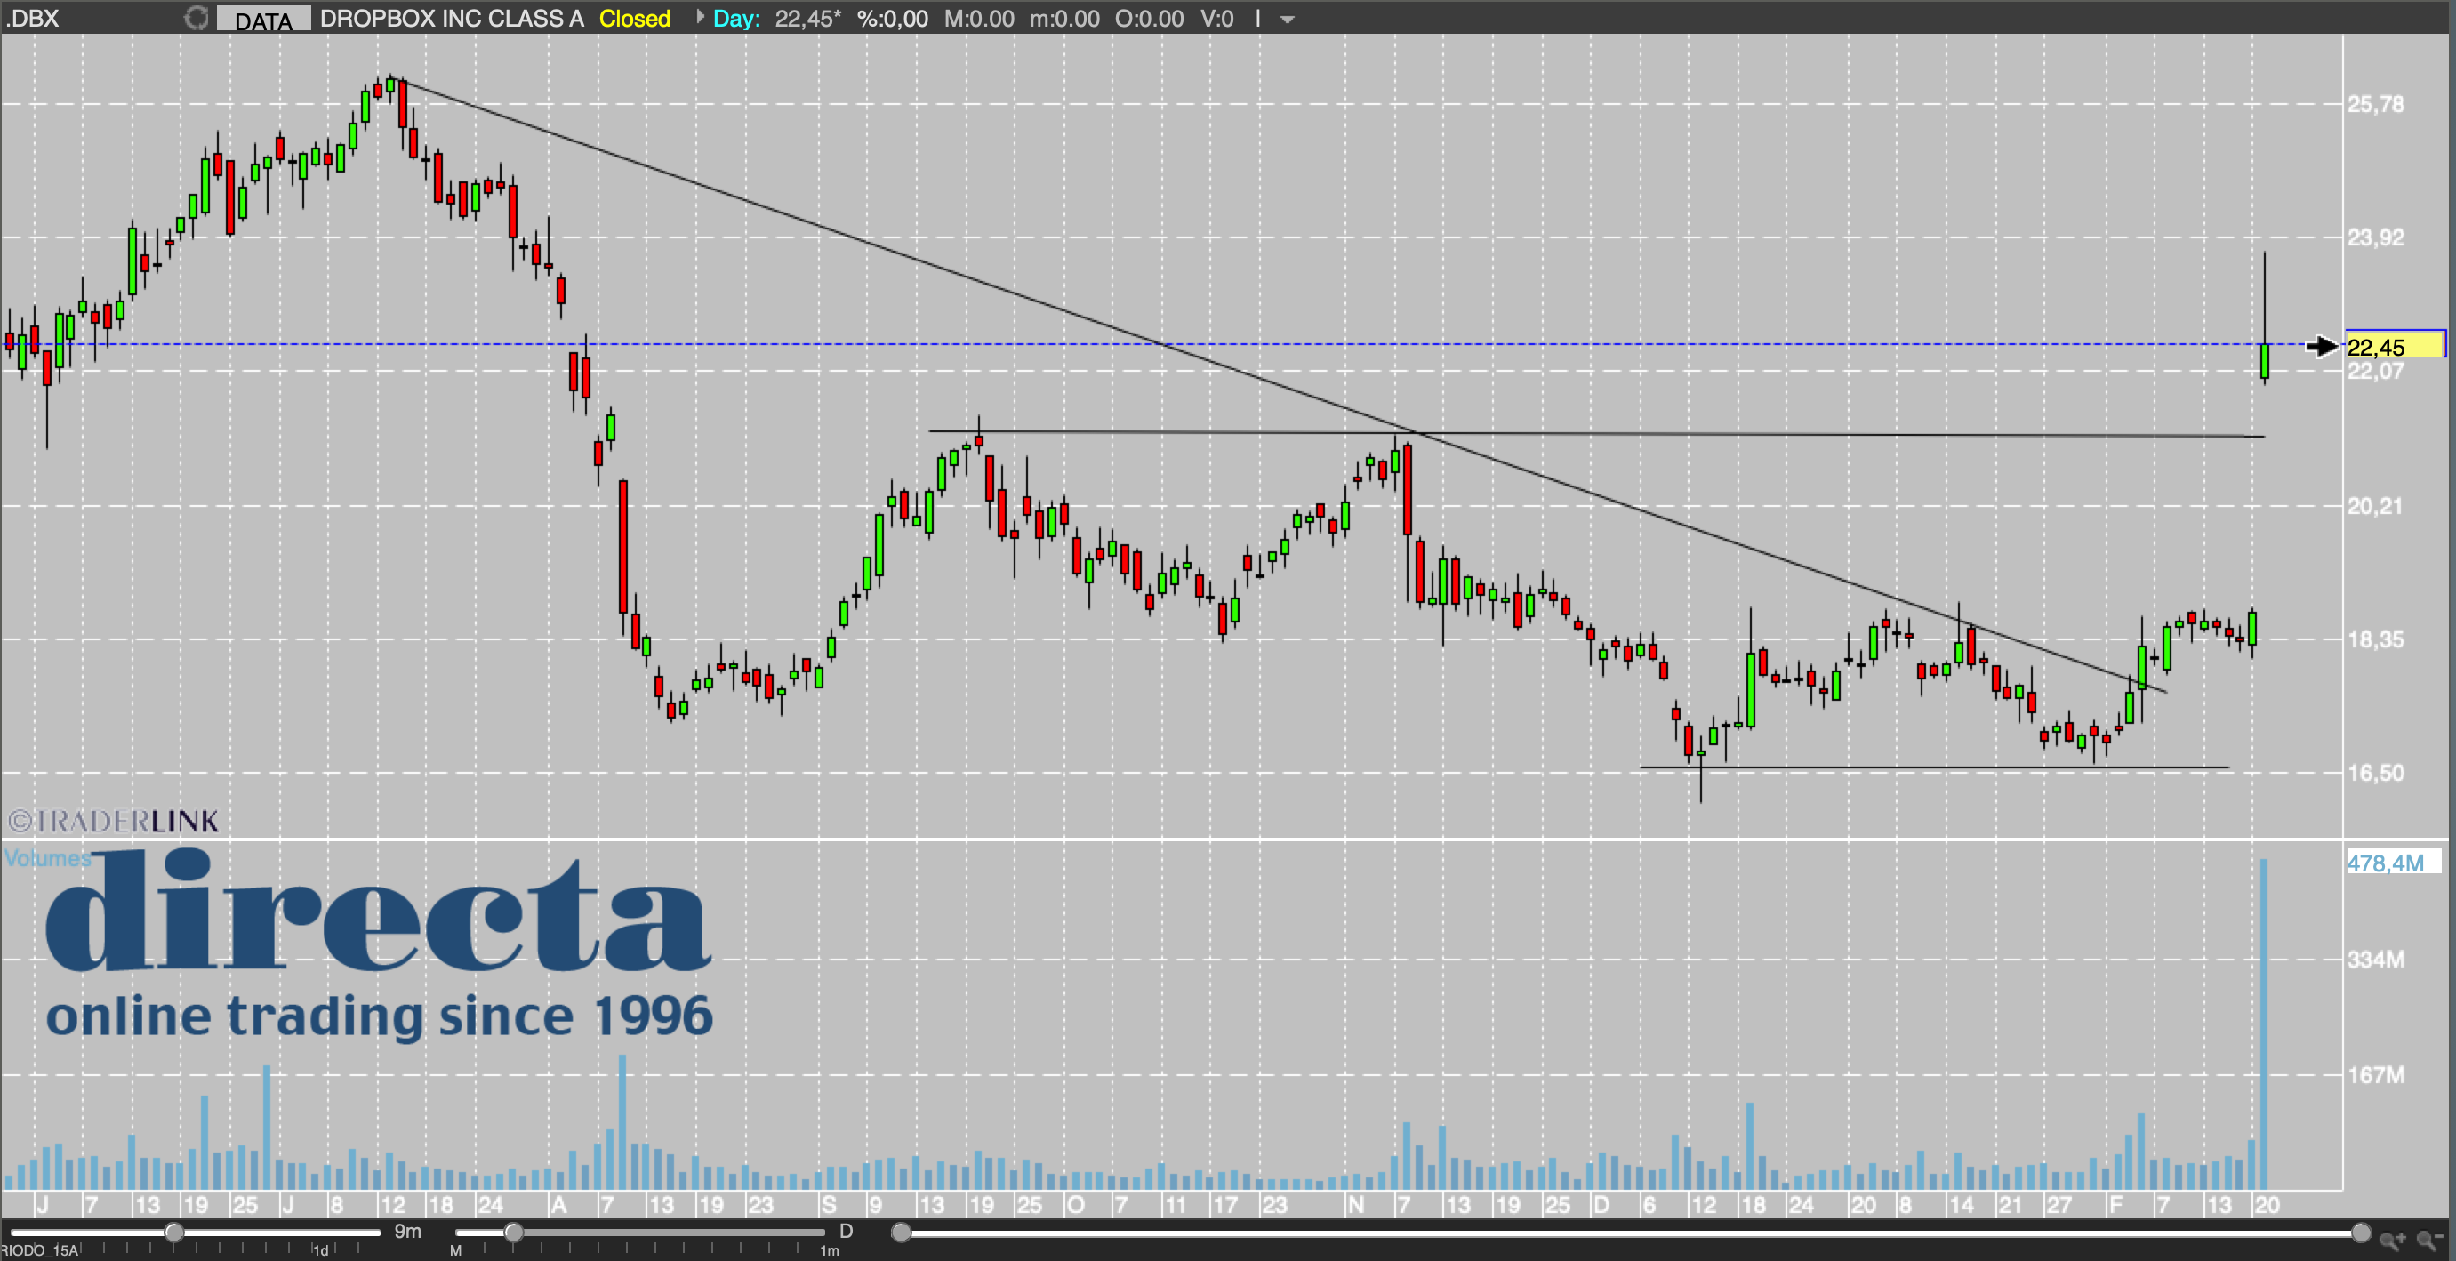Click the tallest volume bar on the 20th

click(x=2264, y=1024)
